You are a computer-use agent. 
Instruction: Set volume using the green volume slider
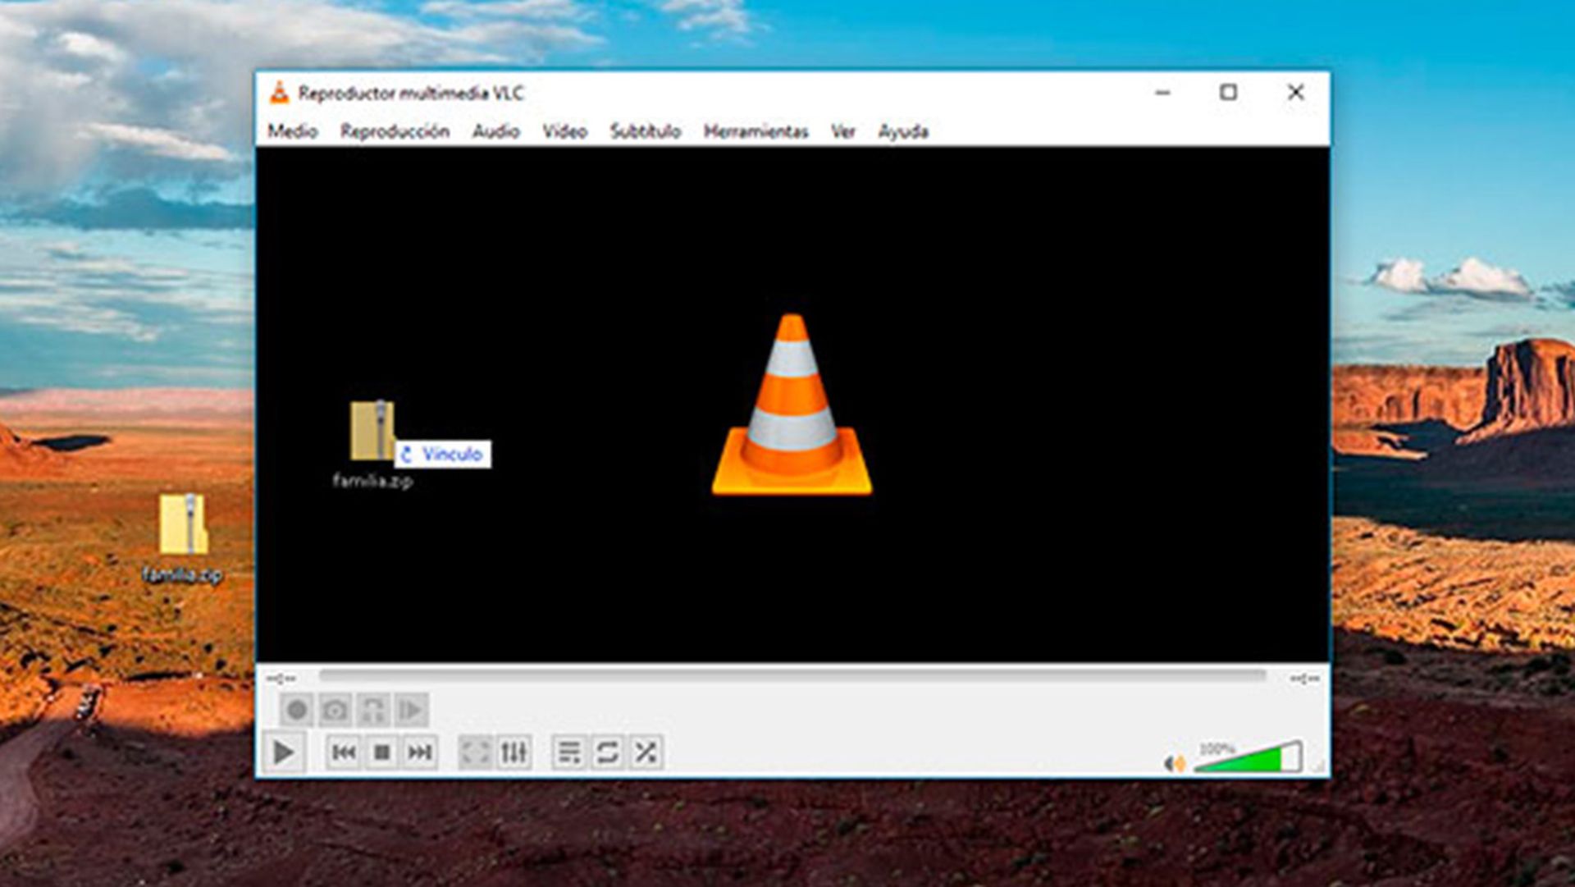1247,760
